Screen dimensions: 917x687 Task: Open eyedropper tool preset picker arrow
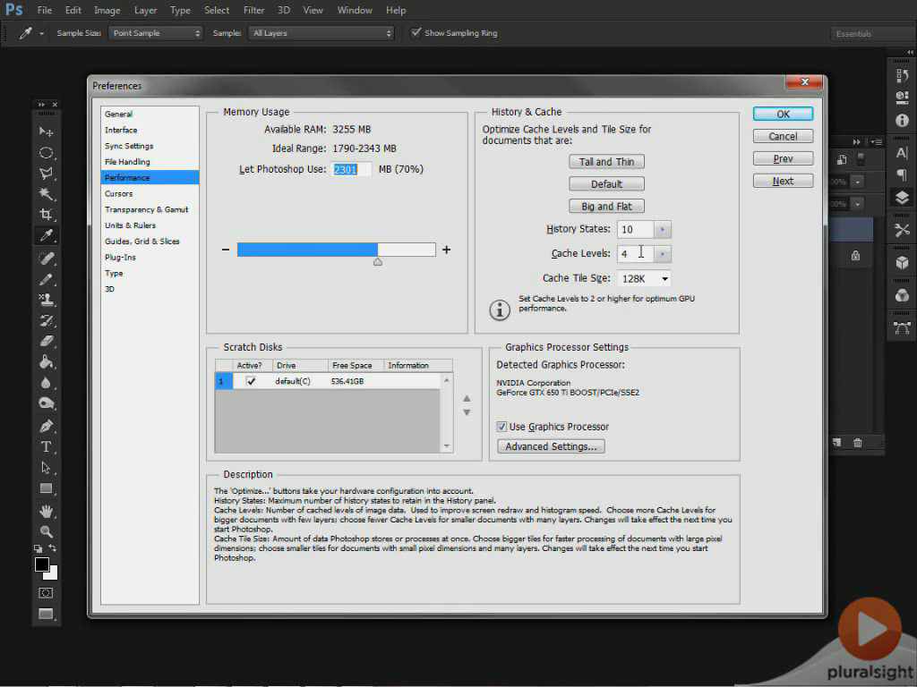click(x=41, y=33)
